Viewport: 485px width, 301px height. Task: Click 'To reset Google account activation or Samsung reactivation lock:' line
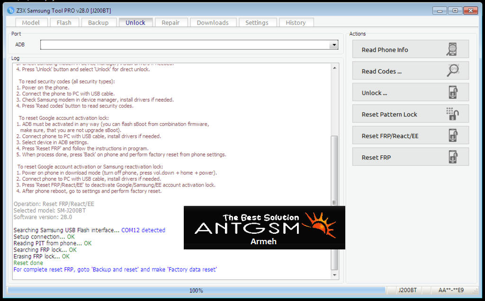click(90, 167)
